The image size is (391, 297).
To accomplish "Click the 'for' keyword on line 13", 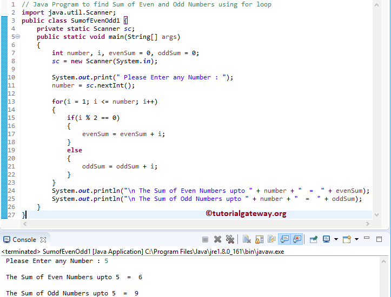I will click(x=57, y=102).
